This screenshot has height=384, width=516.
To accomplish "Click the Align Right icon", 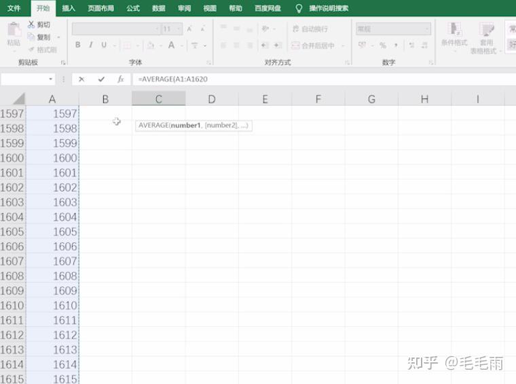I will (x=250, y=45).
